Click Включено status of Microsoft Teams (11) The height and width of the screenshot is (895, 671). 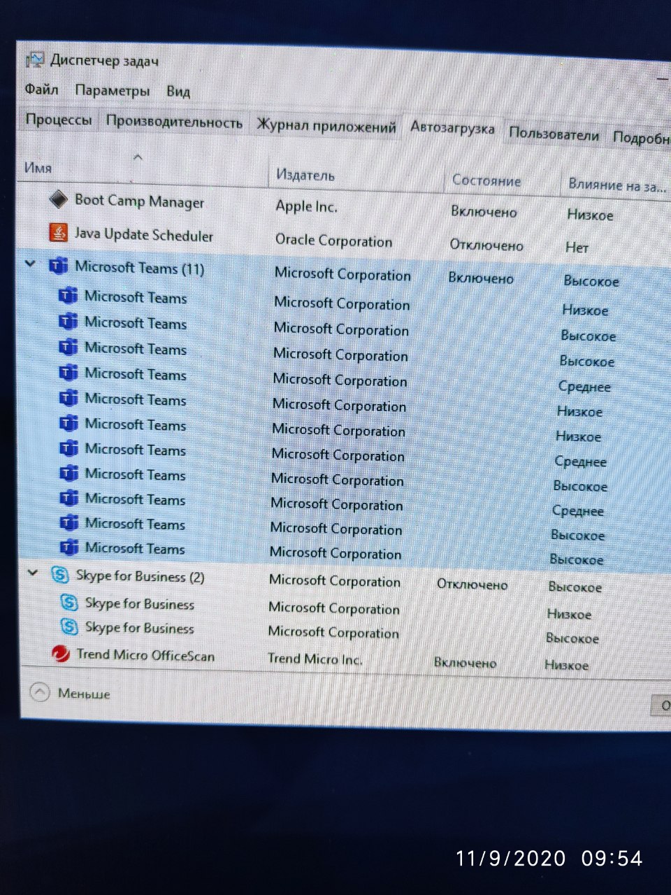point(481,278)
